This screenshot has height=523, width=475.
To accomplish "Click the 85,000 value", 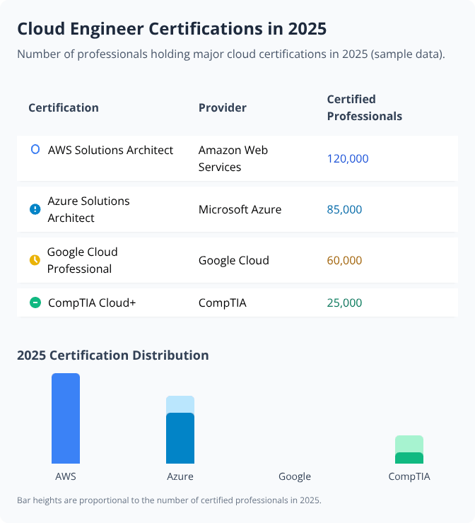I will click(344, 209).
